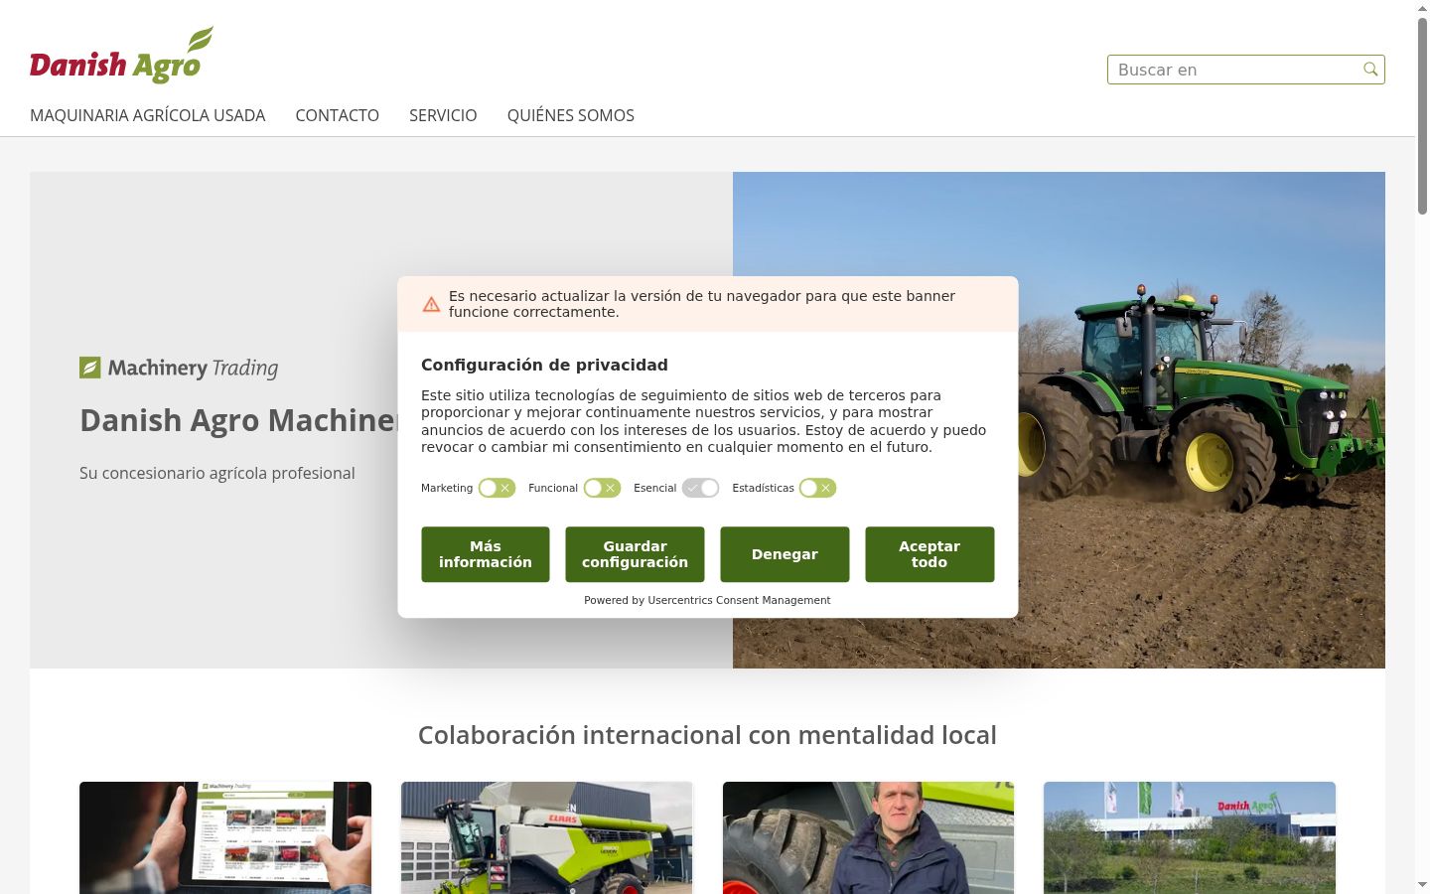Click the Usercentrics Consent Management link
This screenshot has width=1430, height=894.
pos(739,600)
